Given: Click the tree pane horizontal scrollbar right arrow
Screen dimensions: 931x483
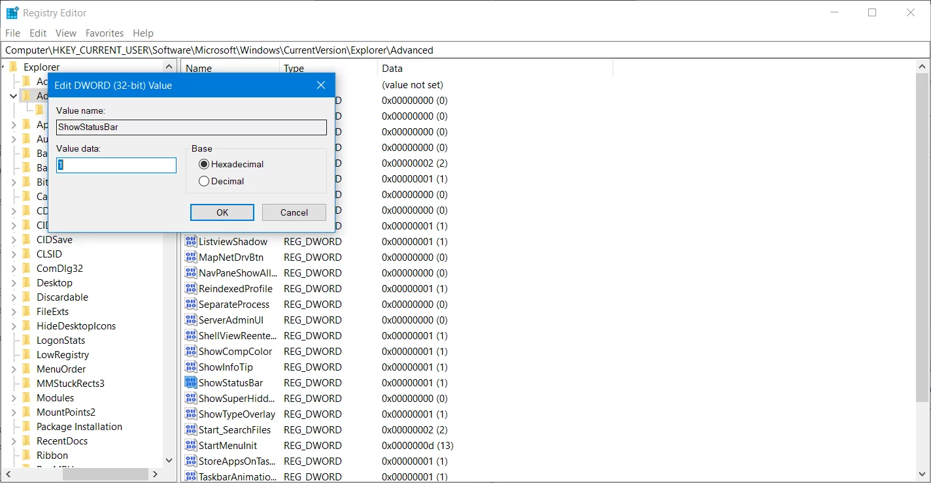Looking at the screenshot, I should 156,474.
